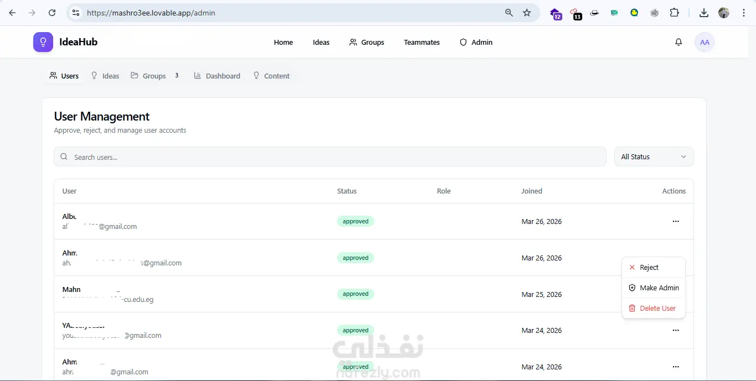Image resolution: width=756 pixels, height=381 pixels.
Task: Open actions menu for the first user row
Action: pos(676,221)
